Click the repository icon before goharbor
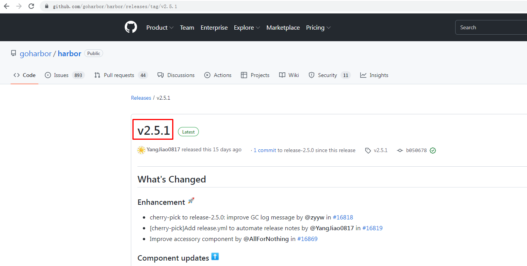This screenshot has width=527, height=266. [14, 54]
